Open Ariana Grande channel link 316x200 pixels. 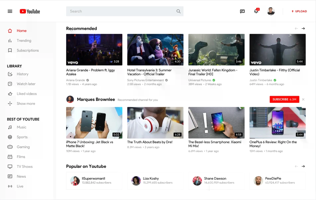[75, 80]
